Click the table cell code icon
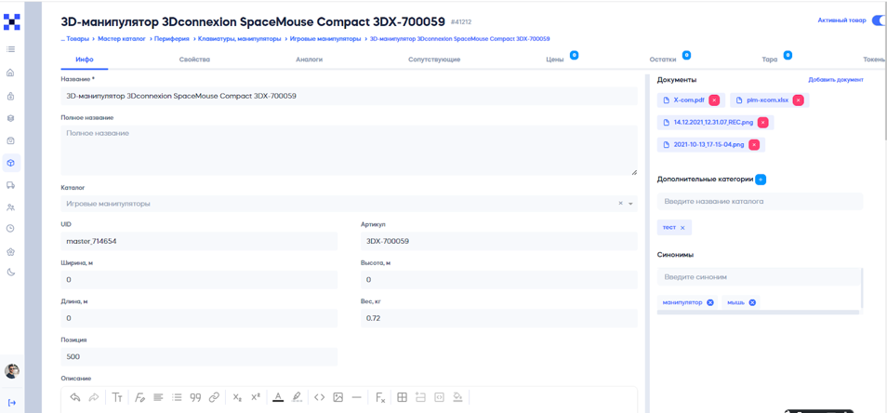This screenshot has width=887, height=413. [439, 397]
